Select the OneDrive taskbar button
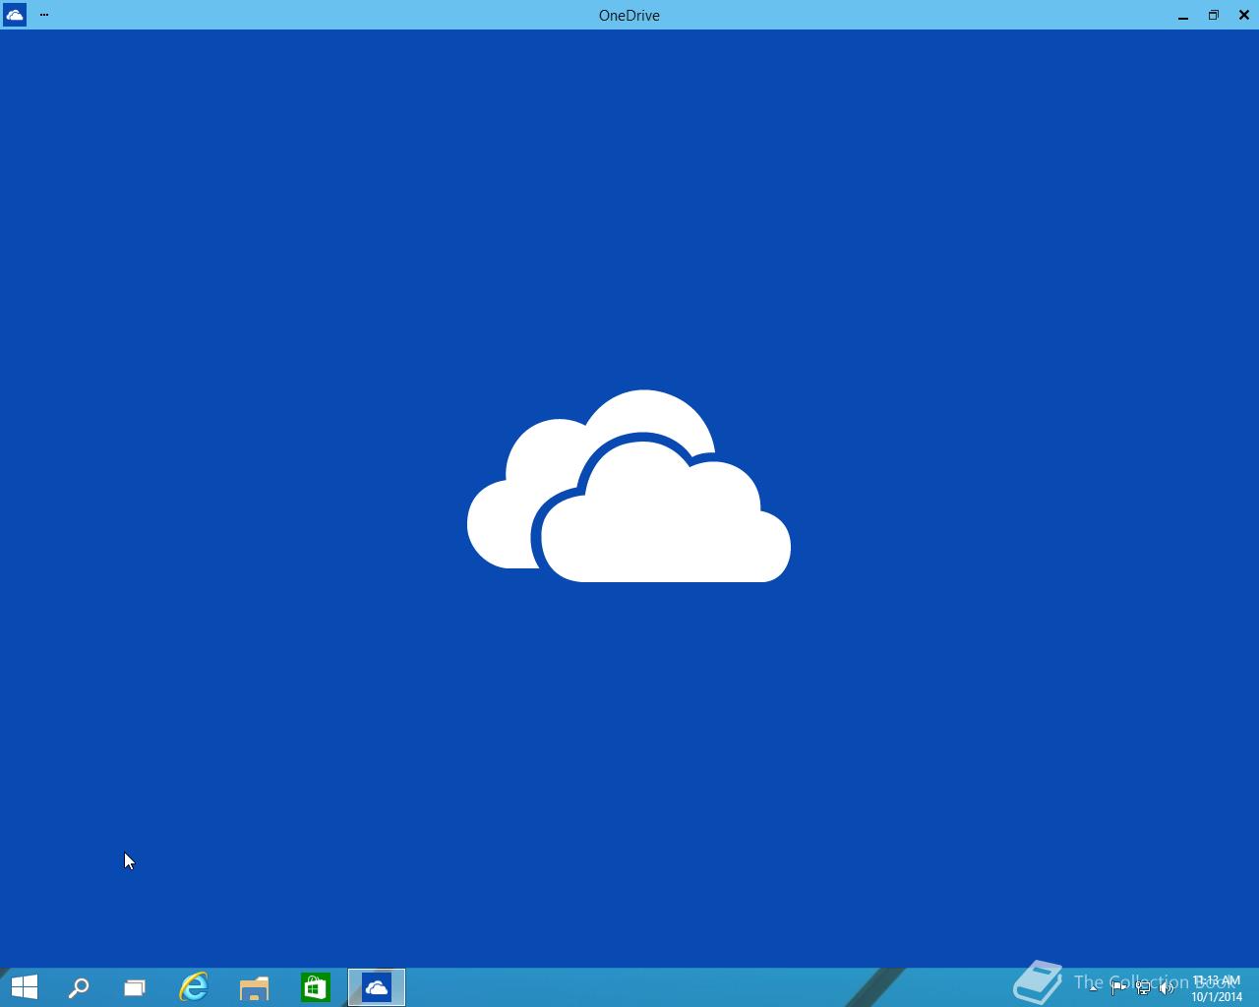 [x=377, y=987]
